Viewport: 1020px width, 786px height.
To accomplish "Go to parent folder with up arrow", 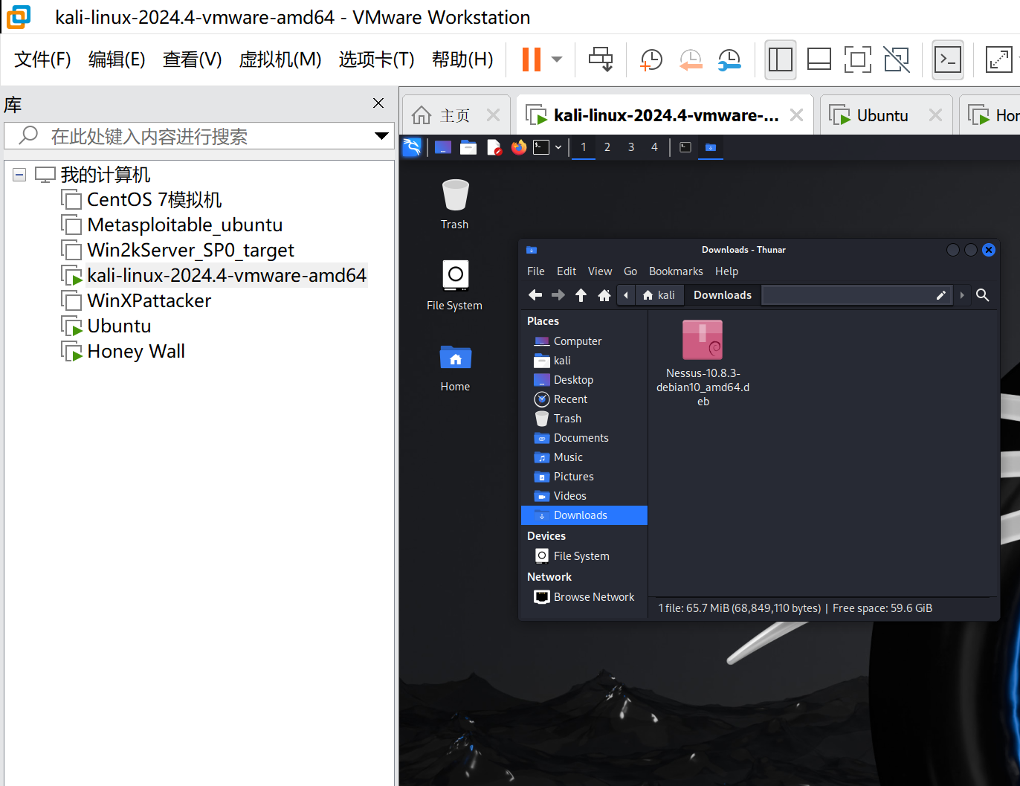I will click(x=581, y=295).
